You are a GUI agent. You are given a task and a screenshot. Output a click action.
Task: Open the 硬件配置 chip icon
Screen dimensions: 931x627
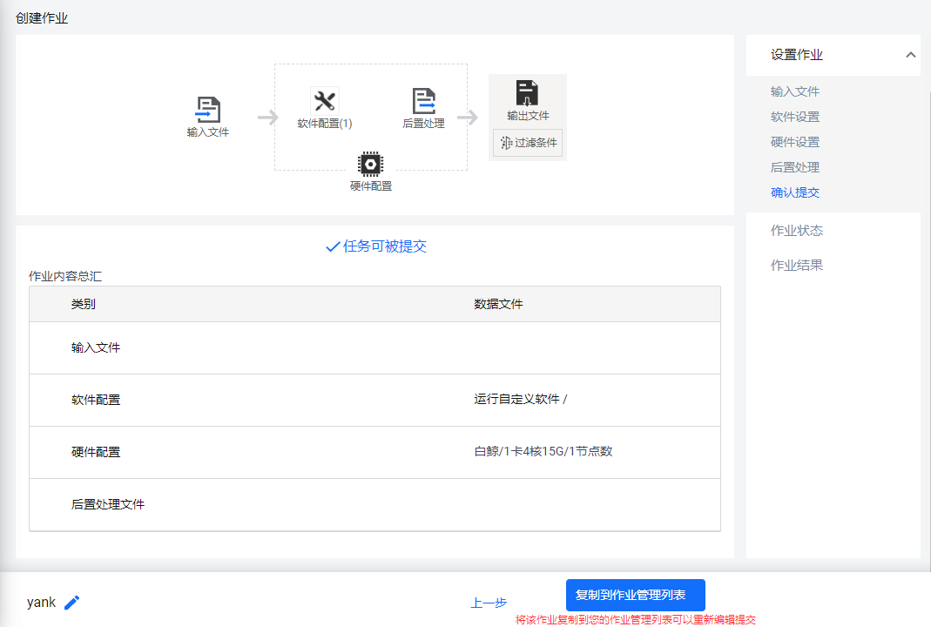pos(370,164)
